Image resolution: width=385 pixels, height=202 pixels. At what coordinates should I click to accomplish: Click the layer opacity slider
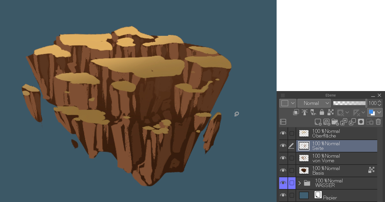(349, 103)
